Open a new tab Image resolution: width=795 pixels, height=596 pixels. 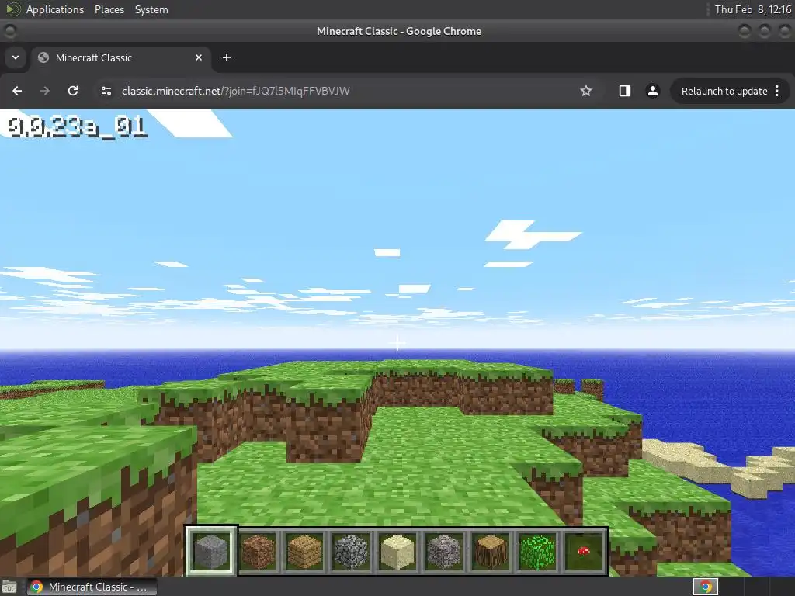point(227,57)
